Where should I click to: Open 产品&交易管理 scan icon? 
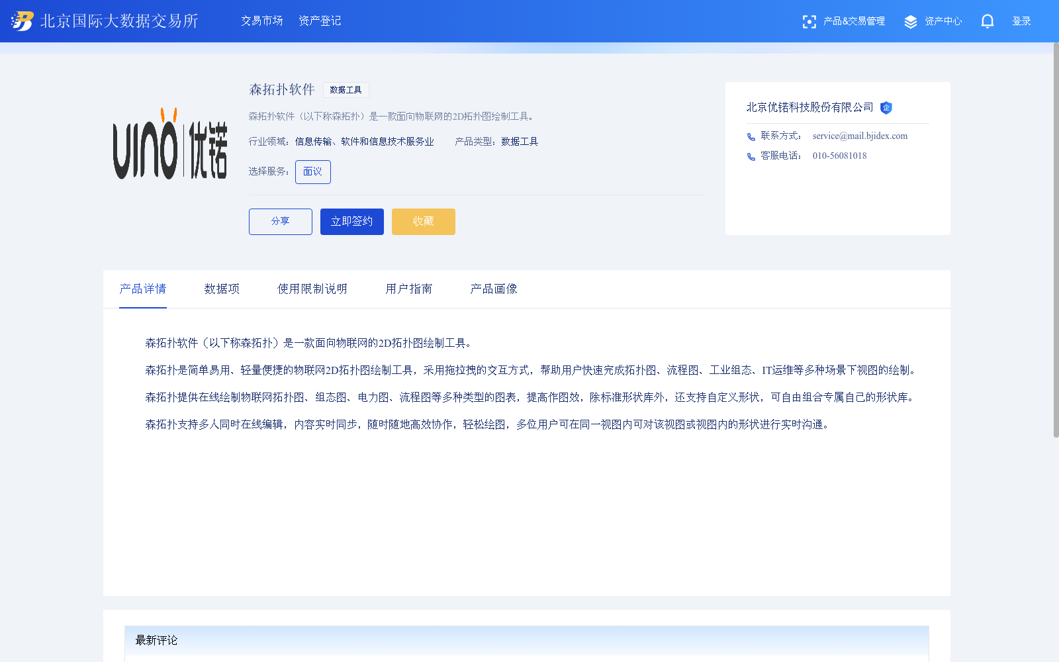tap(809, 22)
